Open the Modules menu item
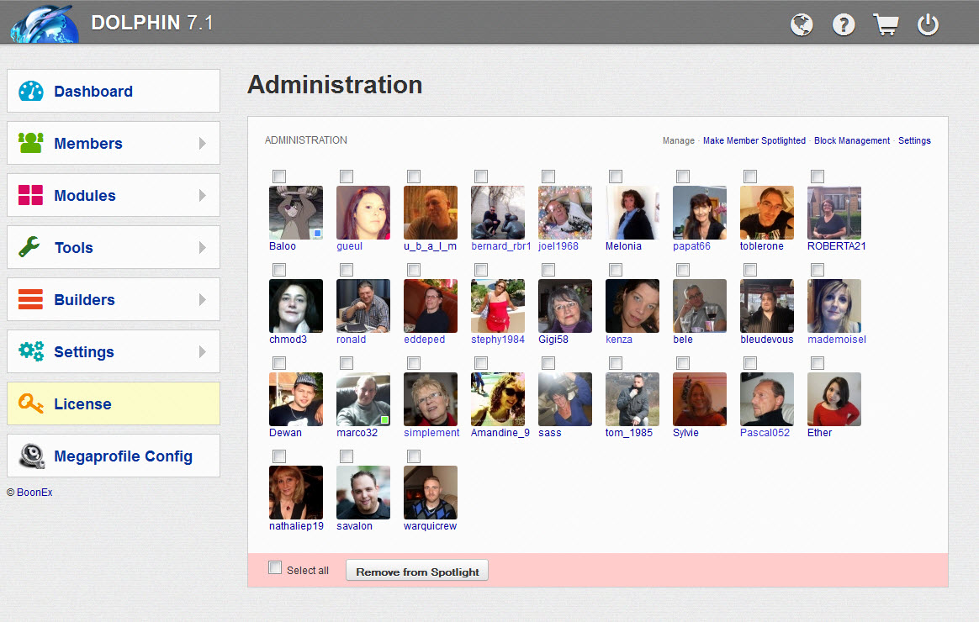The height and width of the screenshot is (622, 979). (x=114, y=195)
